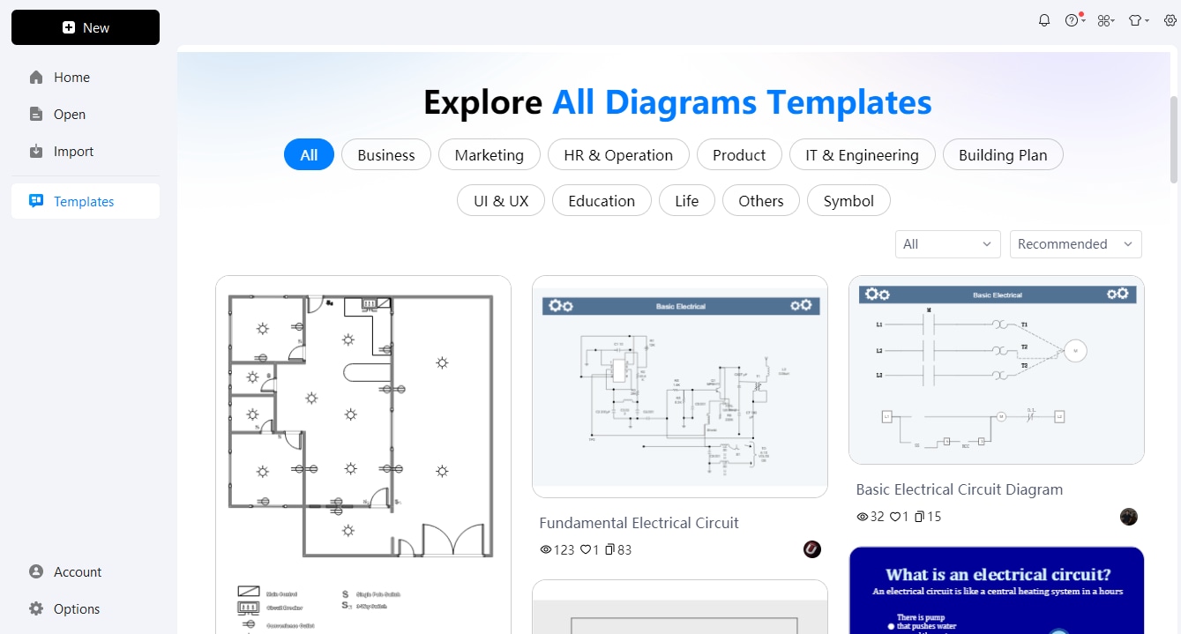This screenshot has width=1181, height=634.
Task: Click the 'Basic Electrical Circuit Diagram' title text
Action: tap(960, 489)
